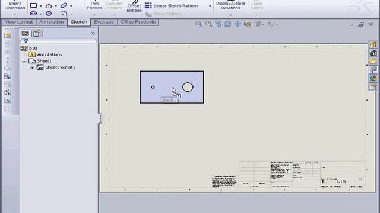Open the View Palette task pane

[x=373, y=70]
